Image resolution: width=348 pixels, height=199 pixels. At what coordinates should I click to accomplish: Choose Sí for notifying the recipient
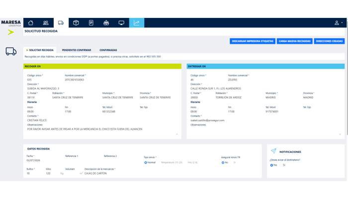pyautogui.click(x=281, y=165)
